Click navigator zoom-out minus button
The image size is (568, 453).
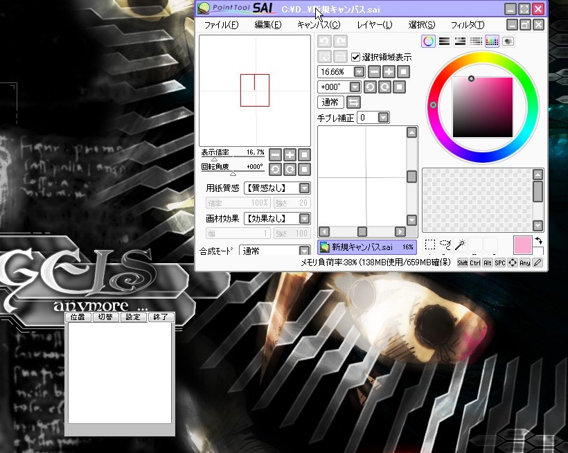point(275,155)
